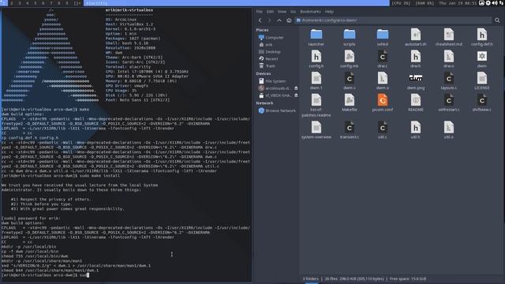Select Makefile file
The width and height of the screenshot is (505, 284).
[x=349, y=103]
